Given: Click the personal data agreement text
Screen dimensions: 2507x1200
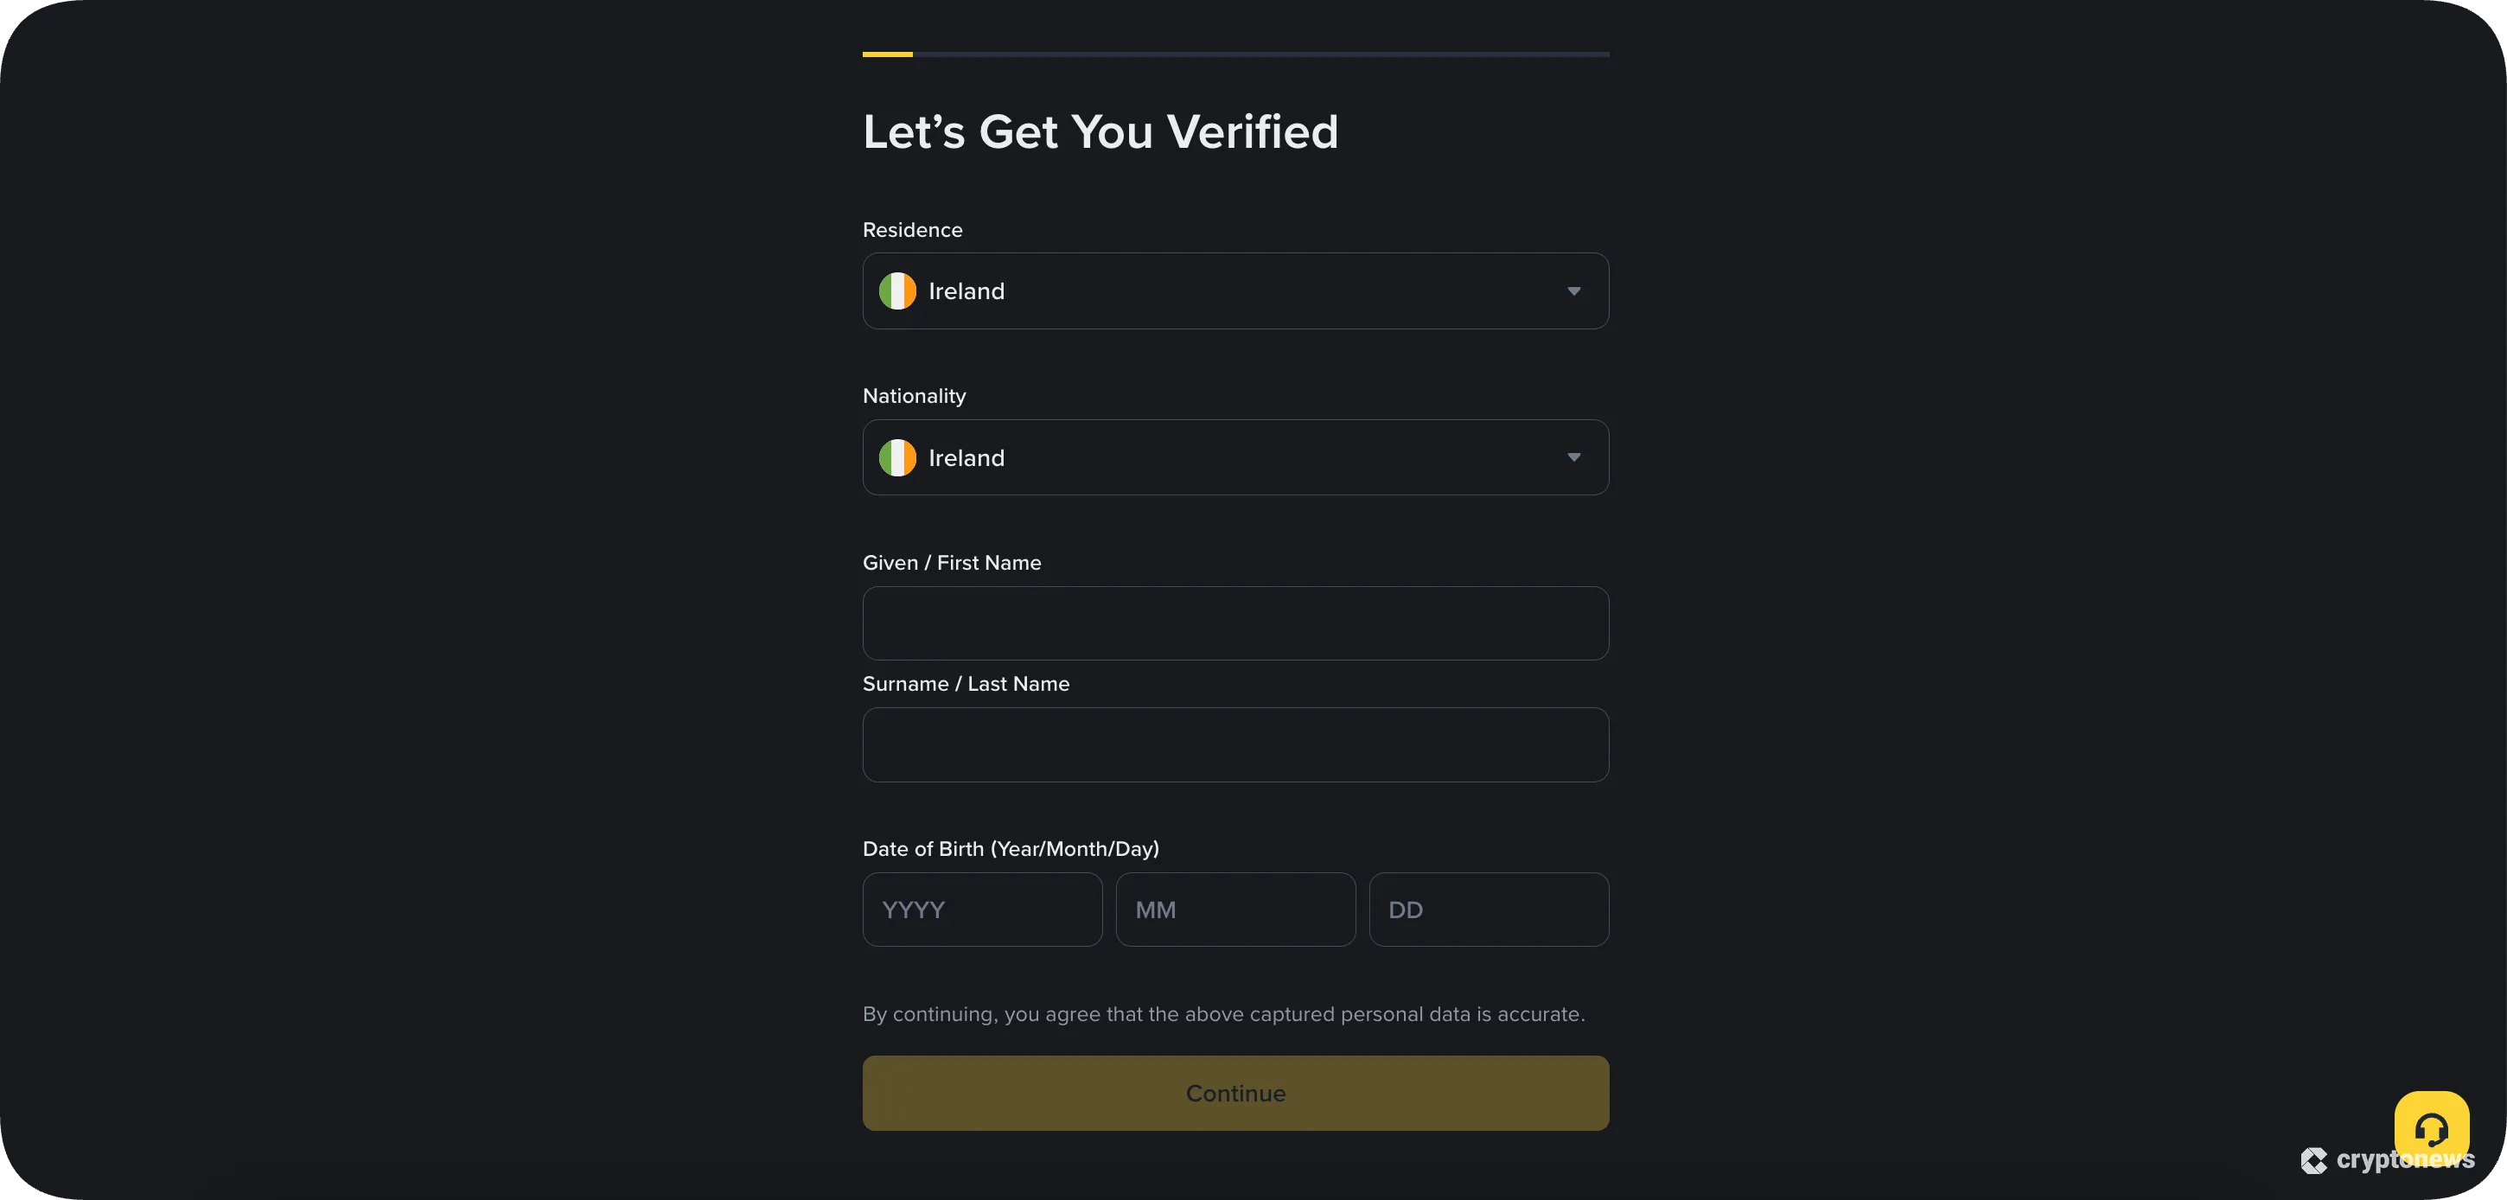Looking at the screenshot, I should [1223, 1014].
